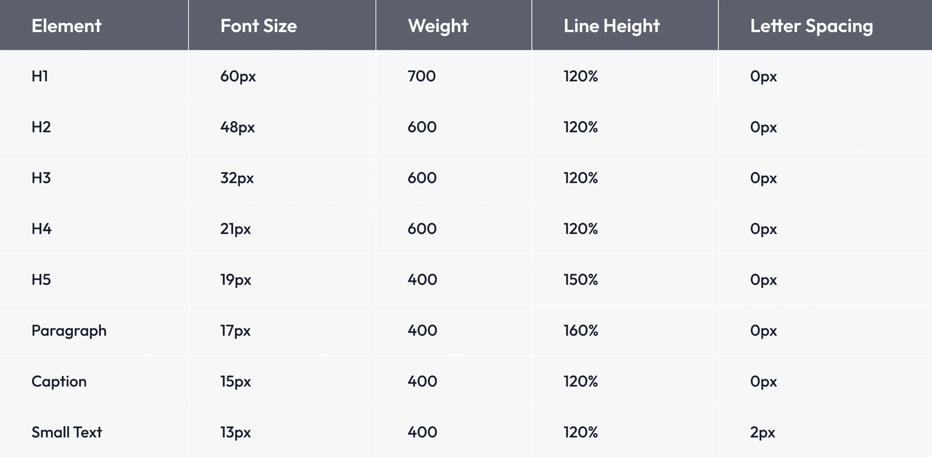Screen dimensions: 932x457
Task: Click the H5 row label
Action: [x=41, y=280]
